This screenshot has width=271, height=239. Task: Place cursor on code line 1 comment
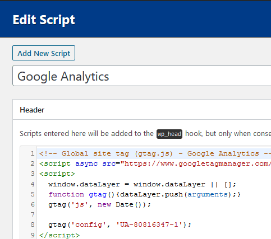pos(155,153)
